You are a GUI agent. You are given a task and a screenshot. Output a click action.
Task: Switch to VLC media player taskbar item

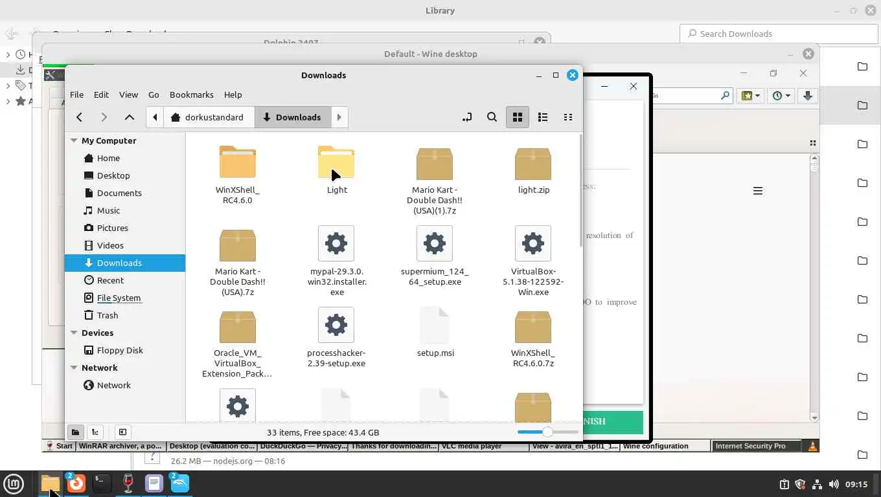point(483,446)
